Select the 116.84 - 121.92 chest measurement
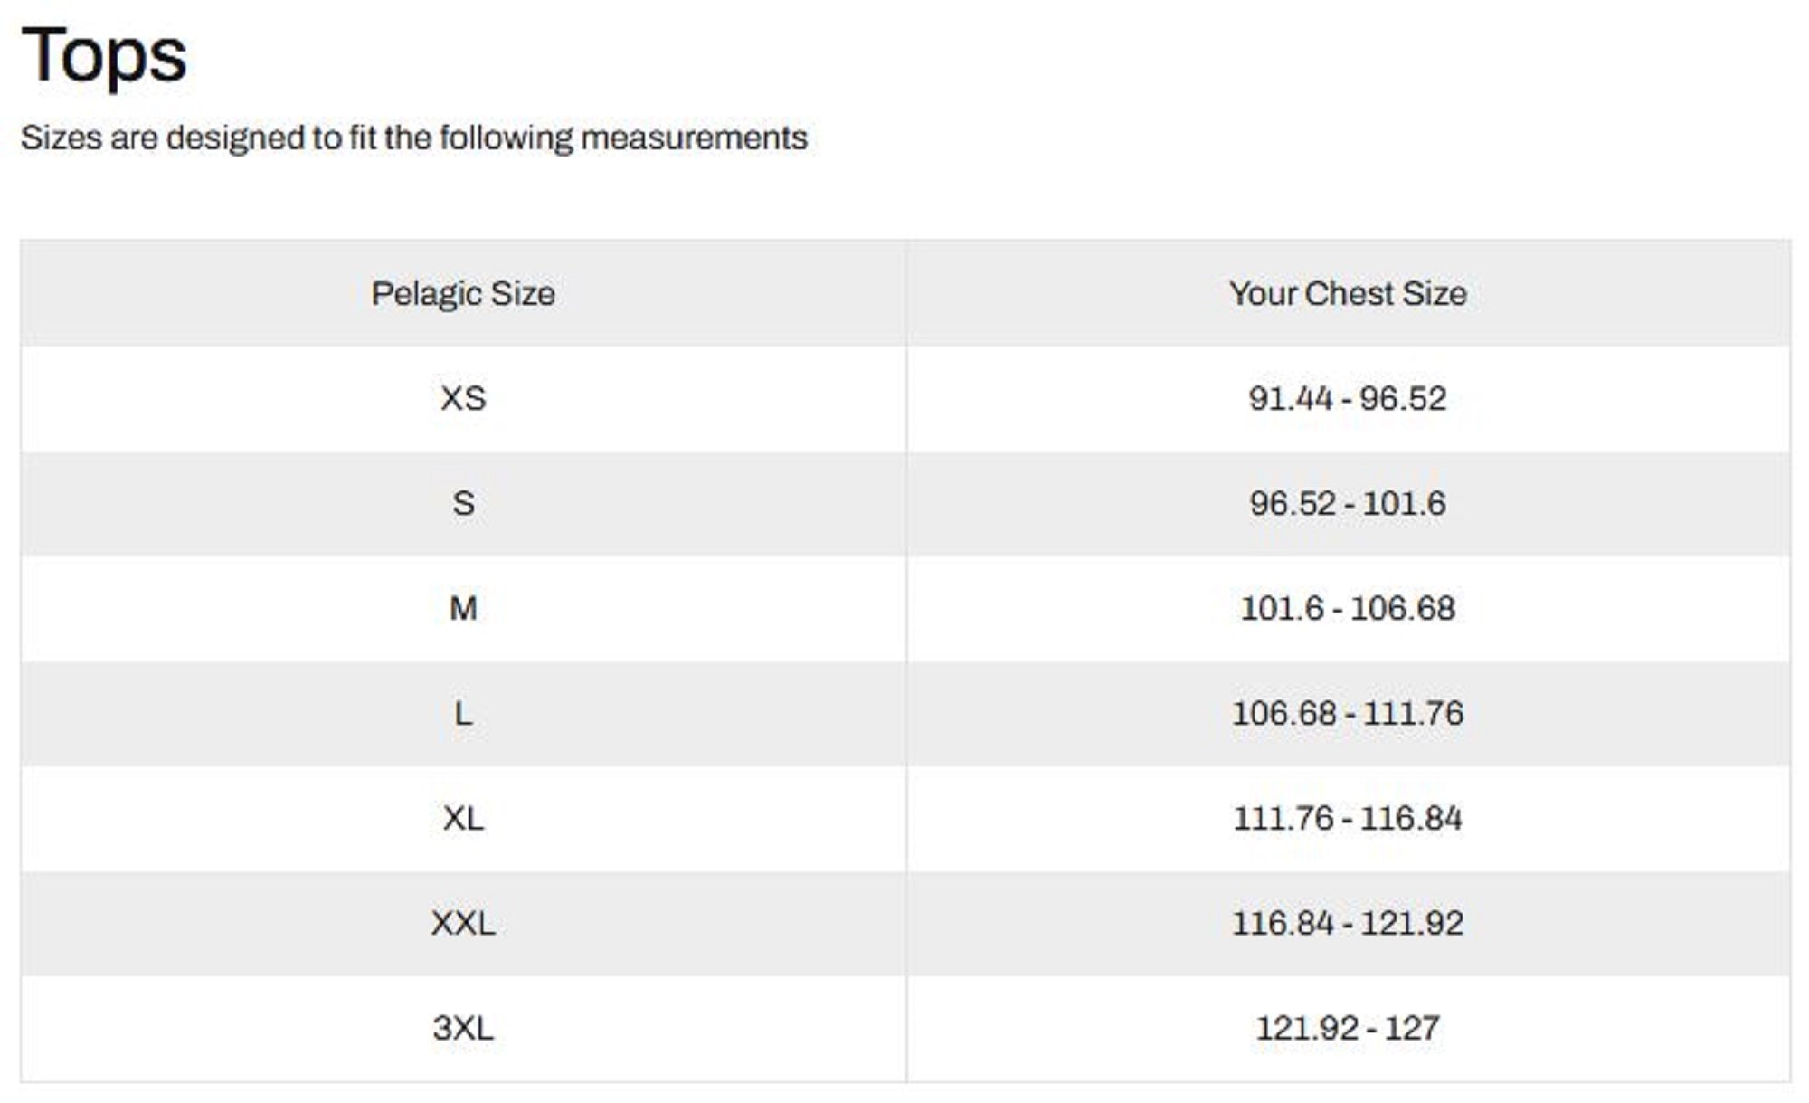The image size is (1809, 1103). pyautogui.click(x=1348, y=924)
